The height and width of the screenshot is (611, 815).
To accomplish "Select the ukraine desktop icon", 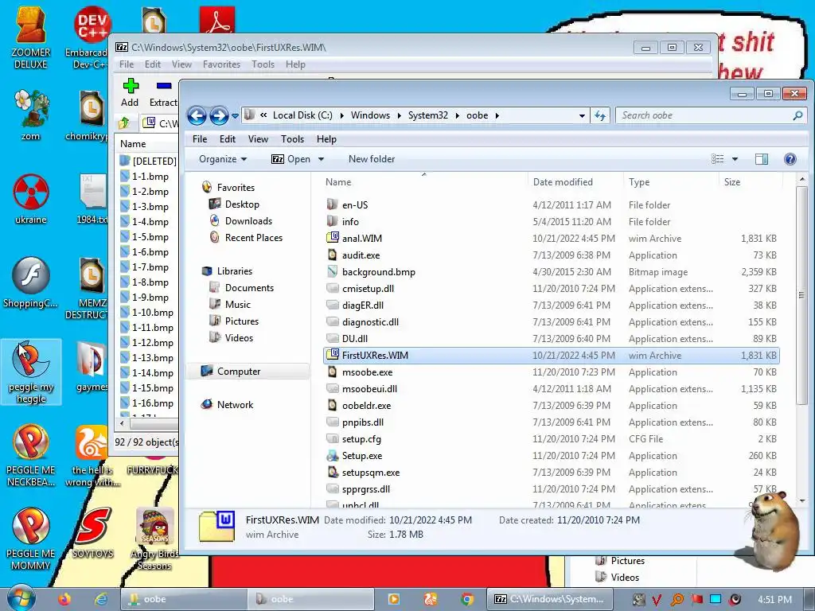I will (x=31, y=200).
